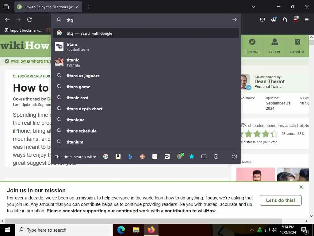Search this time with Google icon
Viewport: 314px width, 236px height.
[106, 156]
